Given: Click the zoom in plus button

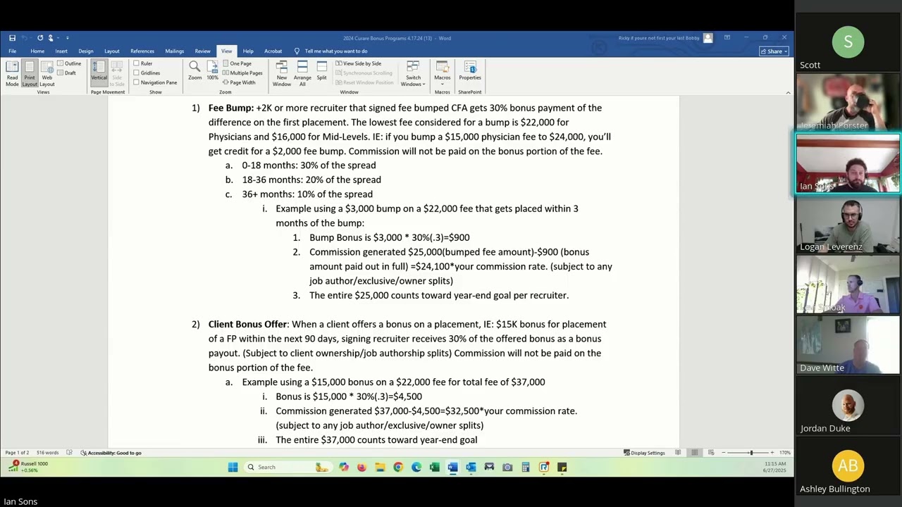Looking at the screenshot, I should [x=772, y=453].
